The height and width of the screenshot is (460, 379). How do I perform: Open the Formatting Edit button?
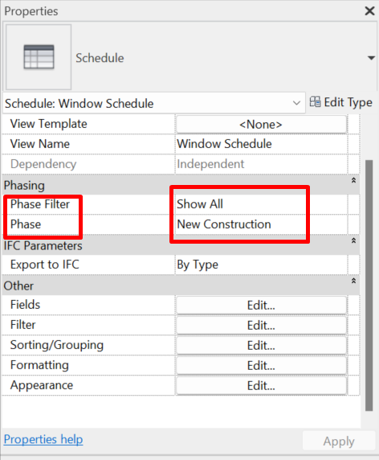coord(261,366)
